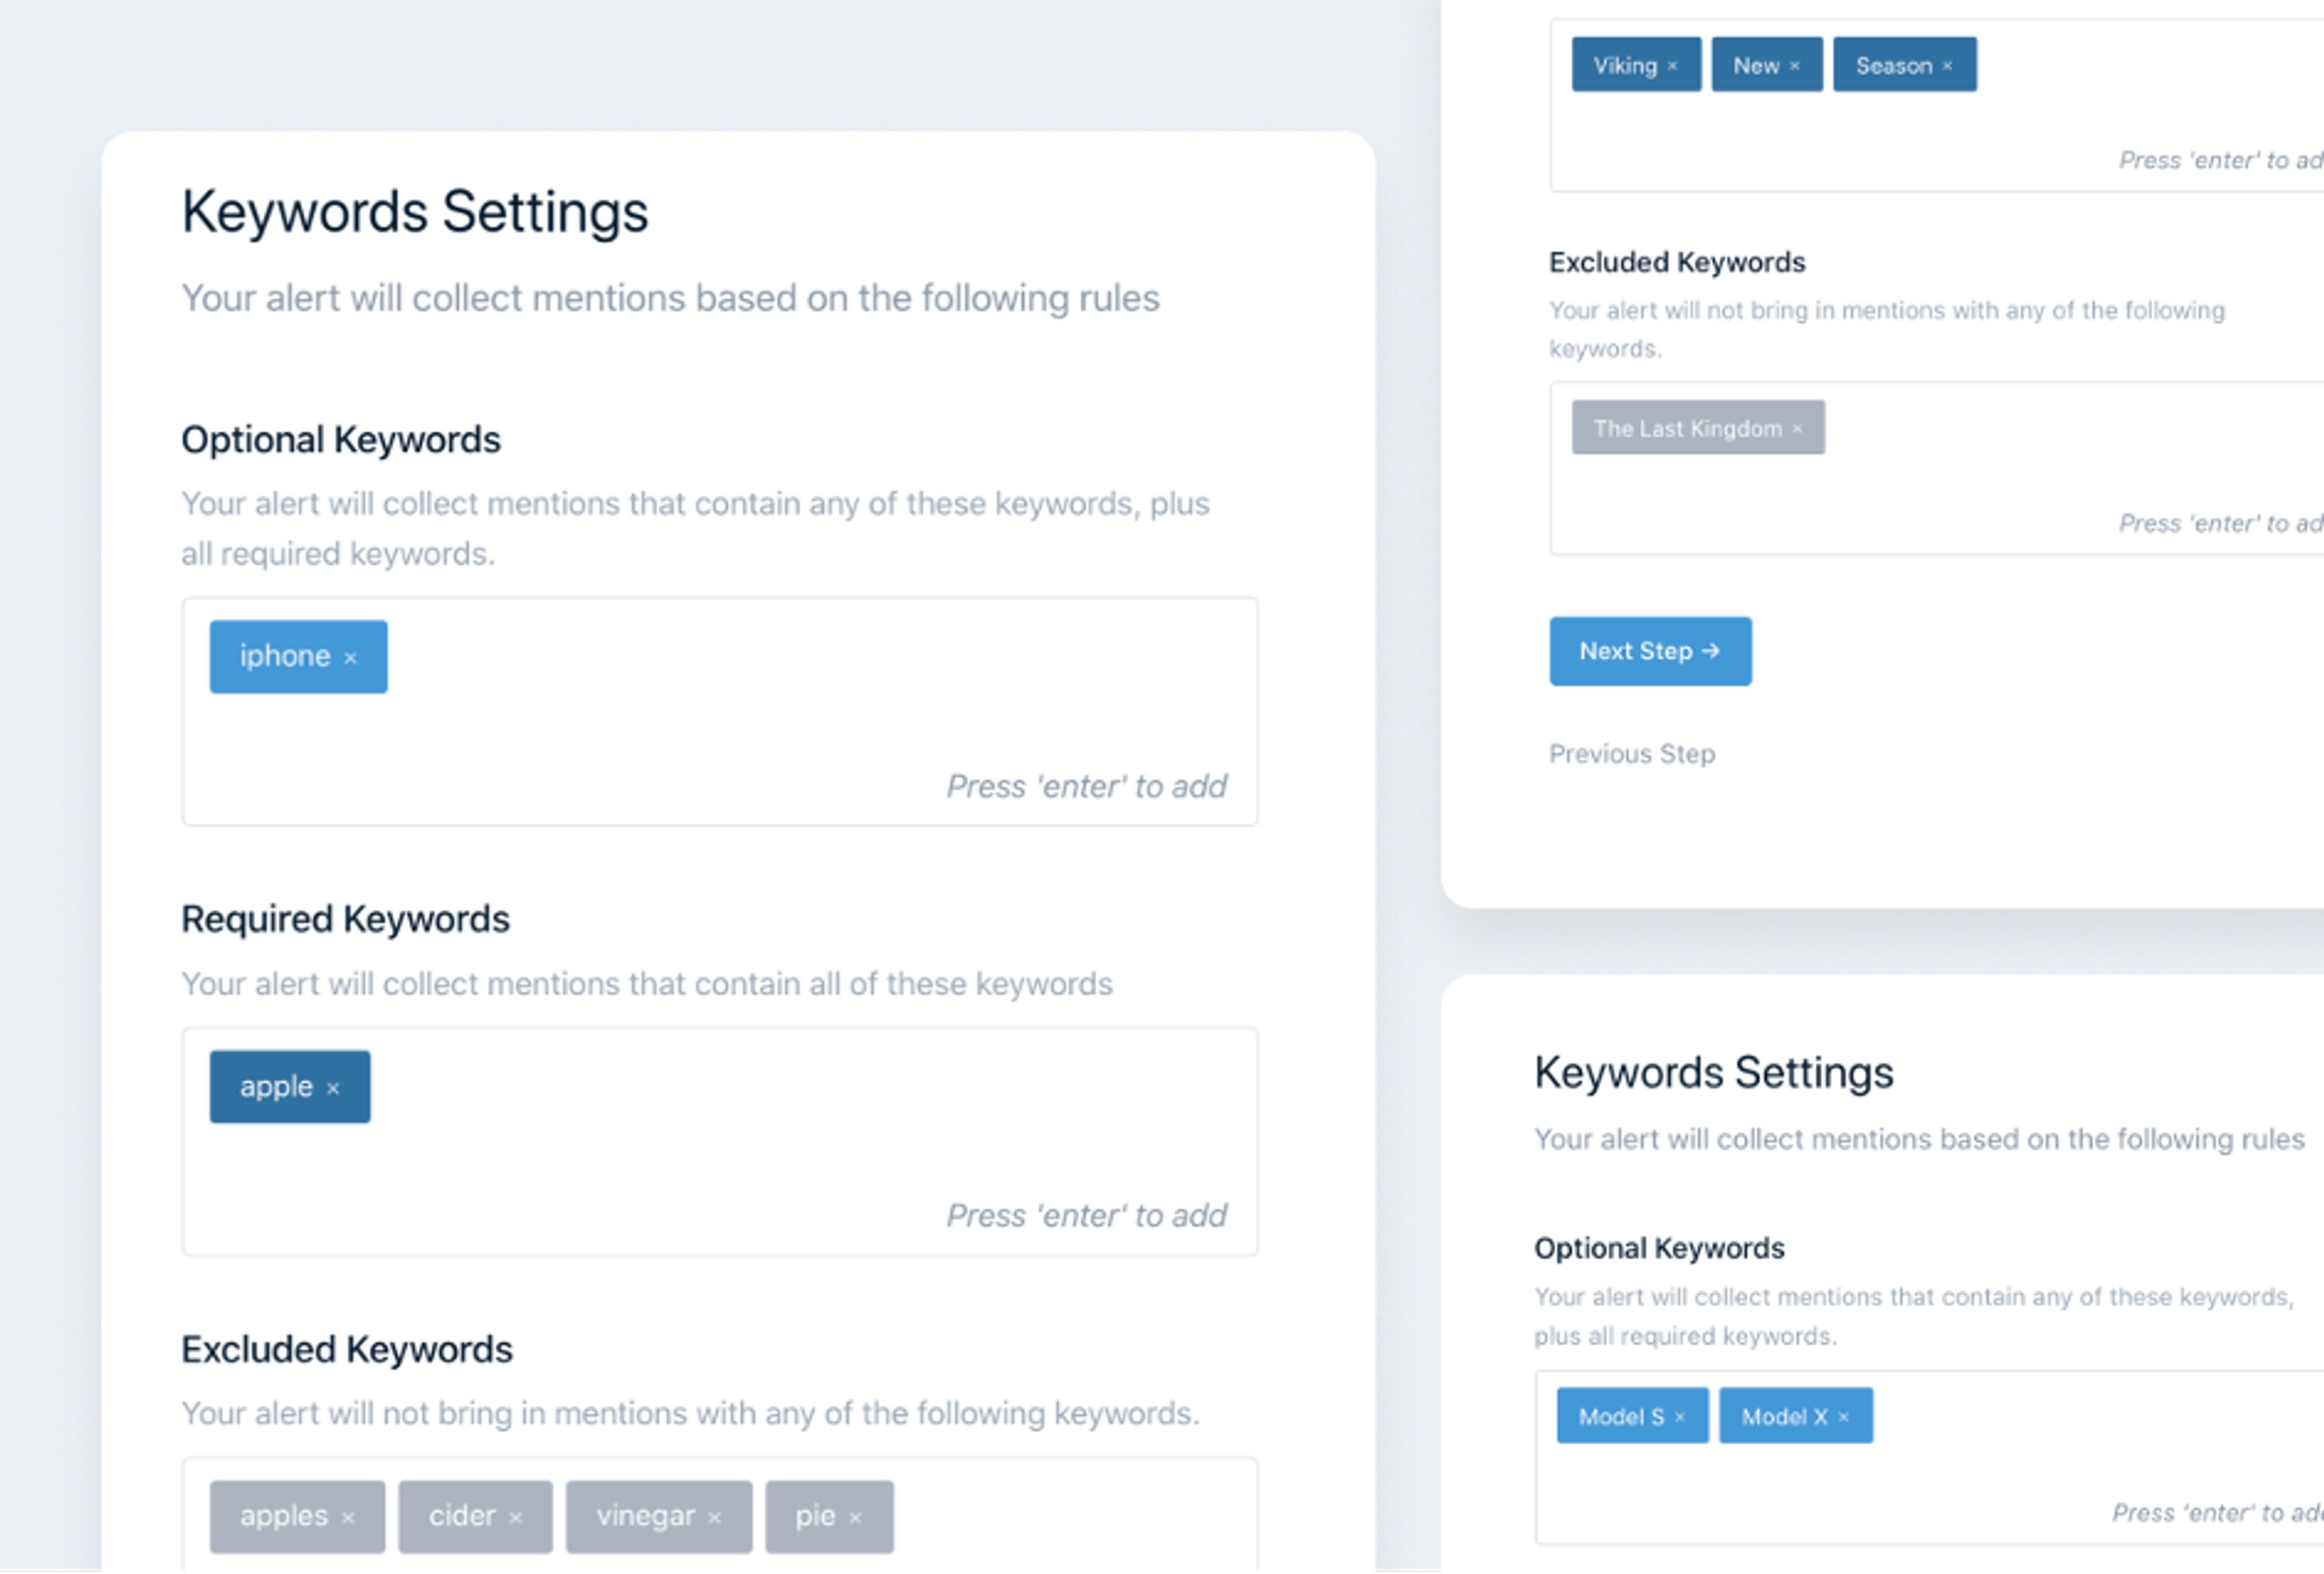The width and height of the screenshot is (2324, 1574).
Task: Remove the "pie" excluded keyword tag
Action: [855, 1516]
